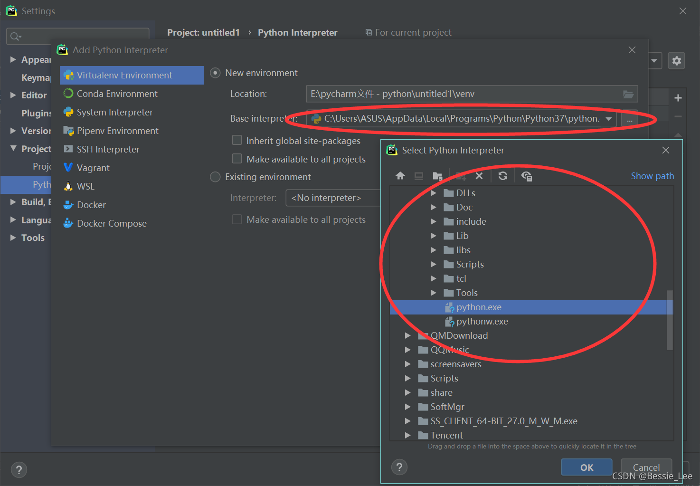
Task: Click Cancel in Select Python Interpreter dialog
Action: pos(646,467)
